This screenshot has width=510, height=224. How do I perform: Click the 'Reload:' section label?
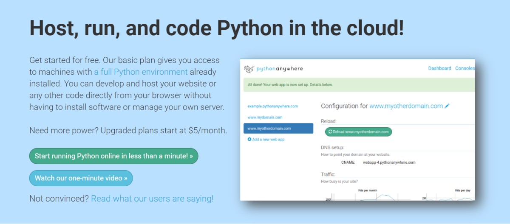(x=329, y=121)
